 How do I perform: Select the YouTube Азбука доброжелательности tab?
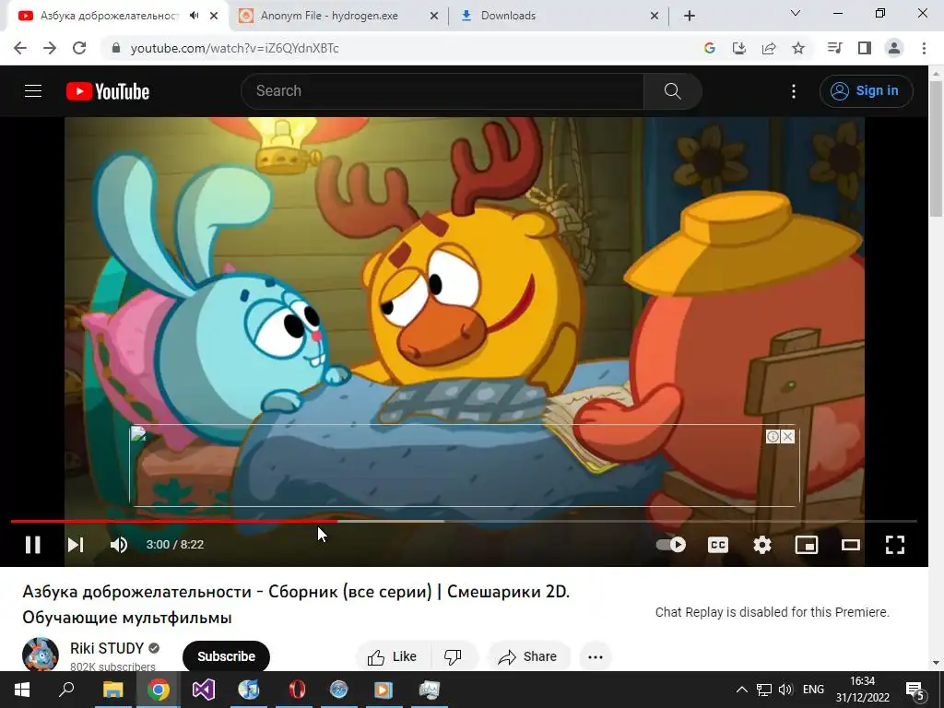tap(109, 16)
